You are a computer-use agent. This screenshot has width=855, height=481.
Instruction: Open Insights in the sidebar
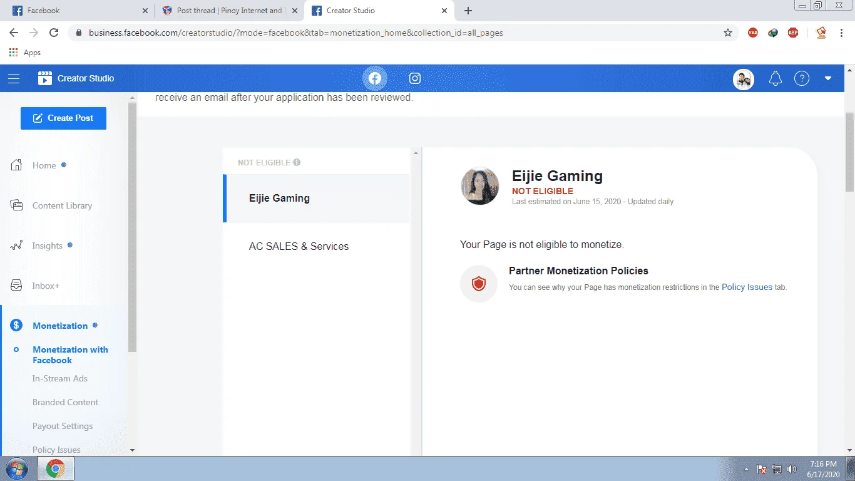point(48,246)
